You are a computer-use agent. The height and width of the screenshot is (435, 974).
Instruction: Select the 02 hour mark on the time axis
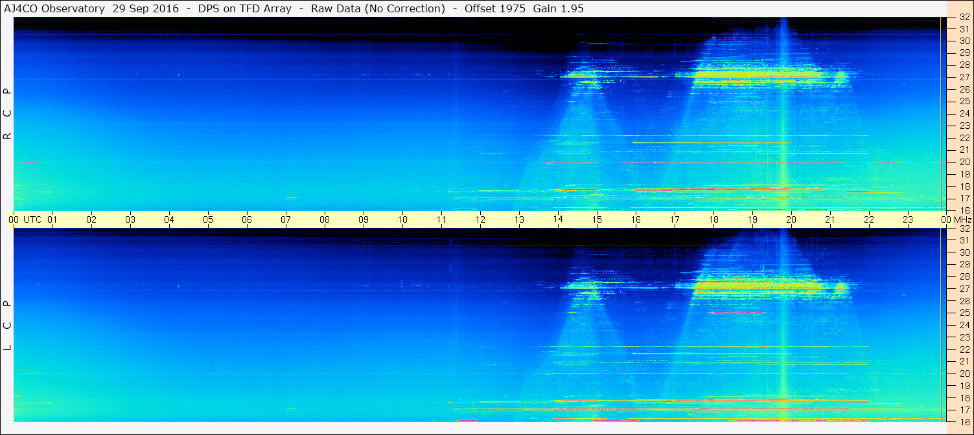pos(91,219)
